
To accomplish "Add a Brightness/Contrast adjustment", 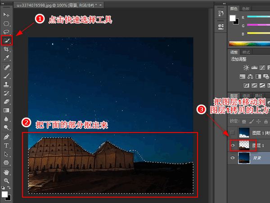I will [246, 67].
